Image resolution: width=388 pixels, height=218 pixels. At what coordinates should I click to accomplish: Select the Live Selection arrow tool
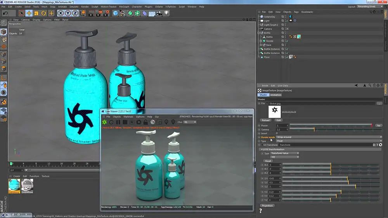21,13
